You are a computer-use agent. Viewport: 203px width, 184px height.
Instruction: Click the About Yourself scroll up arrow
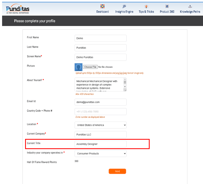point(125,79)
